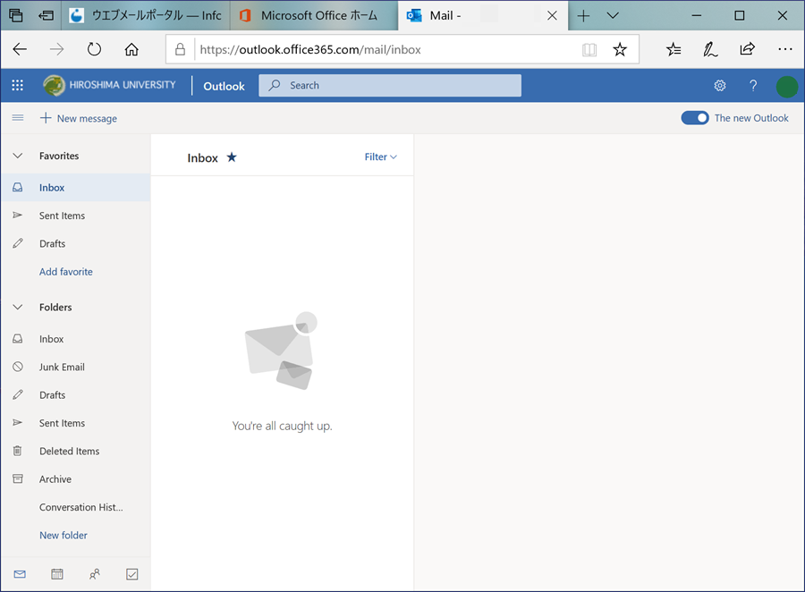Switch to Mail module icon

[20, 574]
